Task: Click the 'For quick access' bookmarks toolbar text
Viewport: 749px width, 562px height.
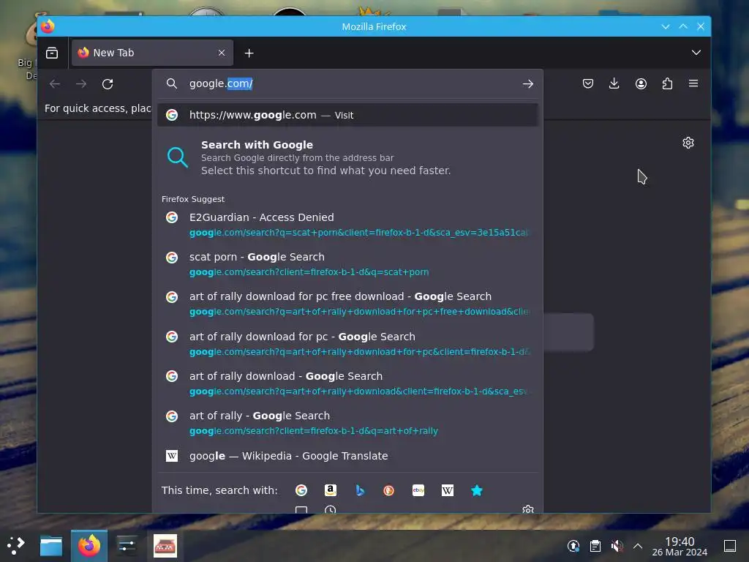Action: coord(98,108)
